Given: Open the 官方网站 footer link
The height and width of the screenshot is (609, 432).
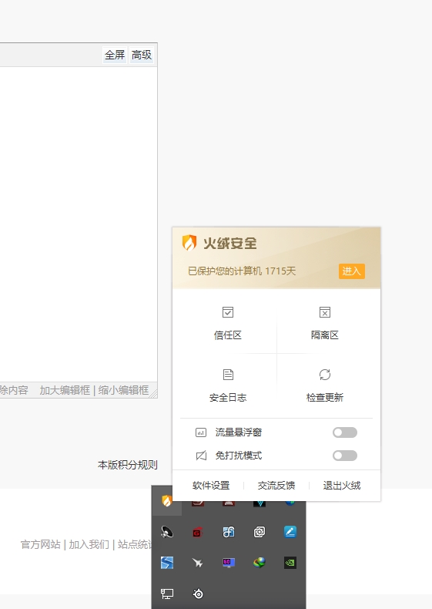Looking at the screenshot, I should [40, 544].
